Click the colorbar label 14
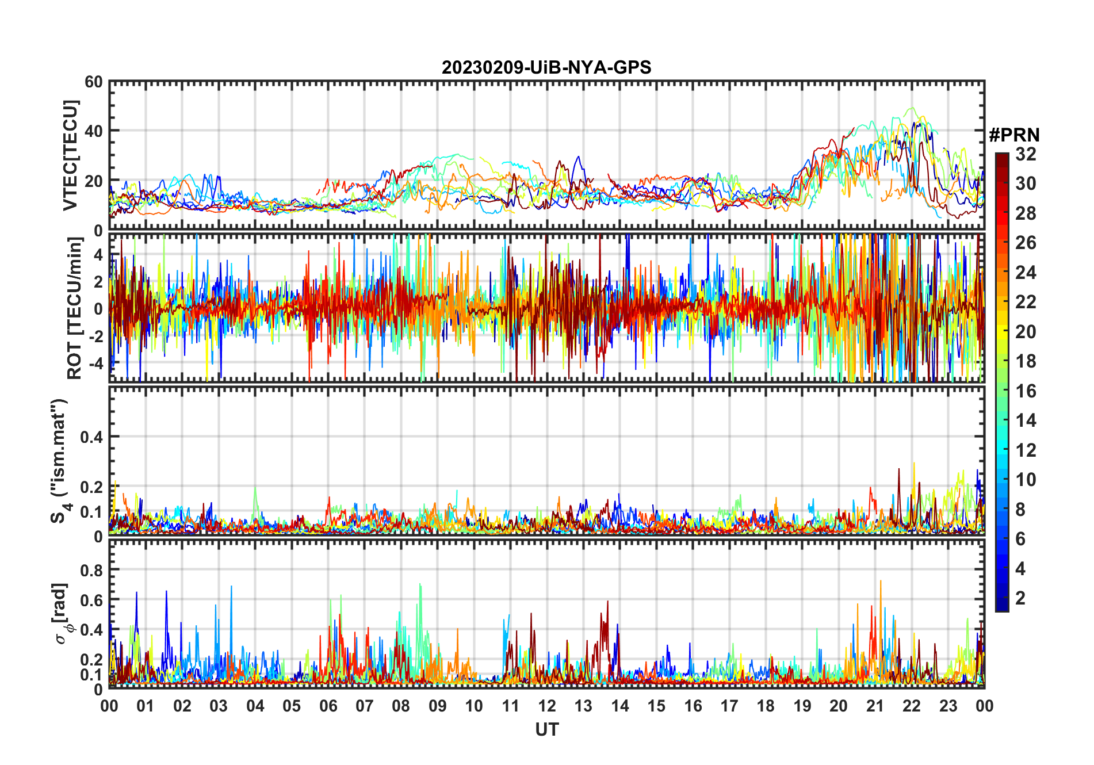The height and width of the screenshot is (765, 1094). click(1026, 420)
